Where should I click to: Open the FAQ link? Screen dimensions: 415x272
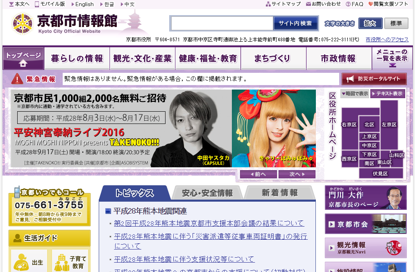[x=355, y=4]
